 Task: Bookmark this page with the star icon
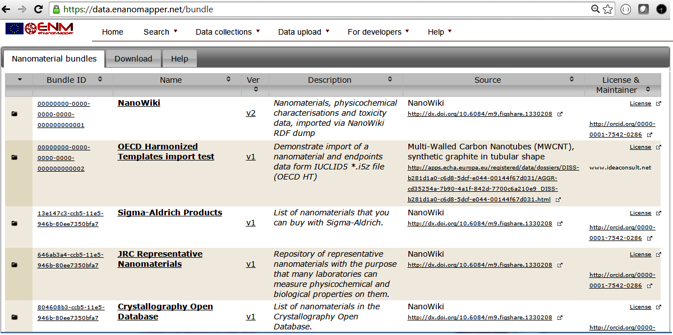(x=609, y=9)
